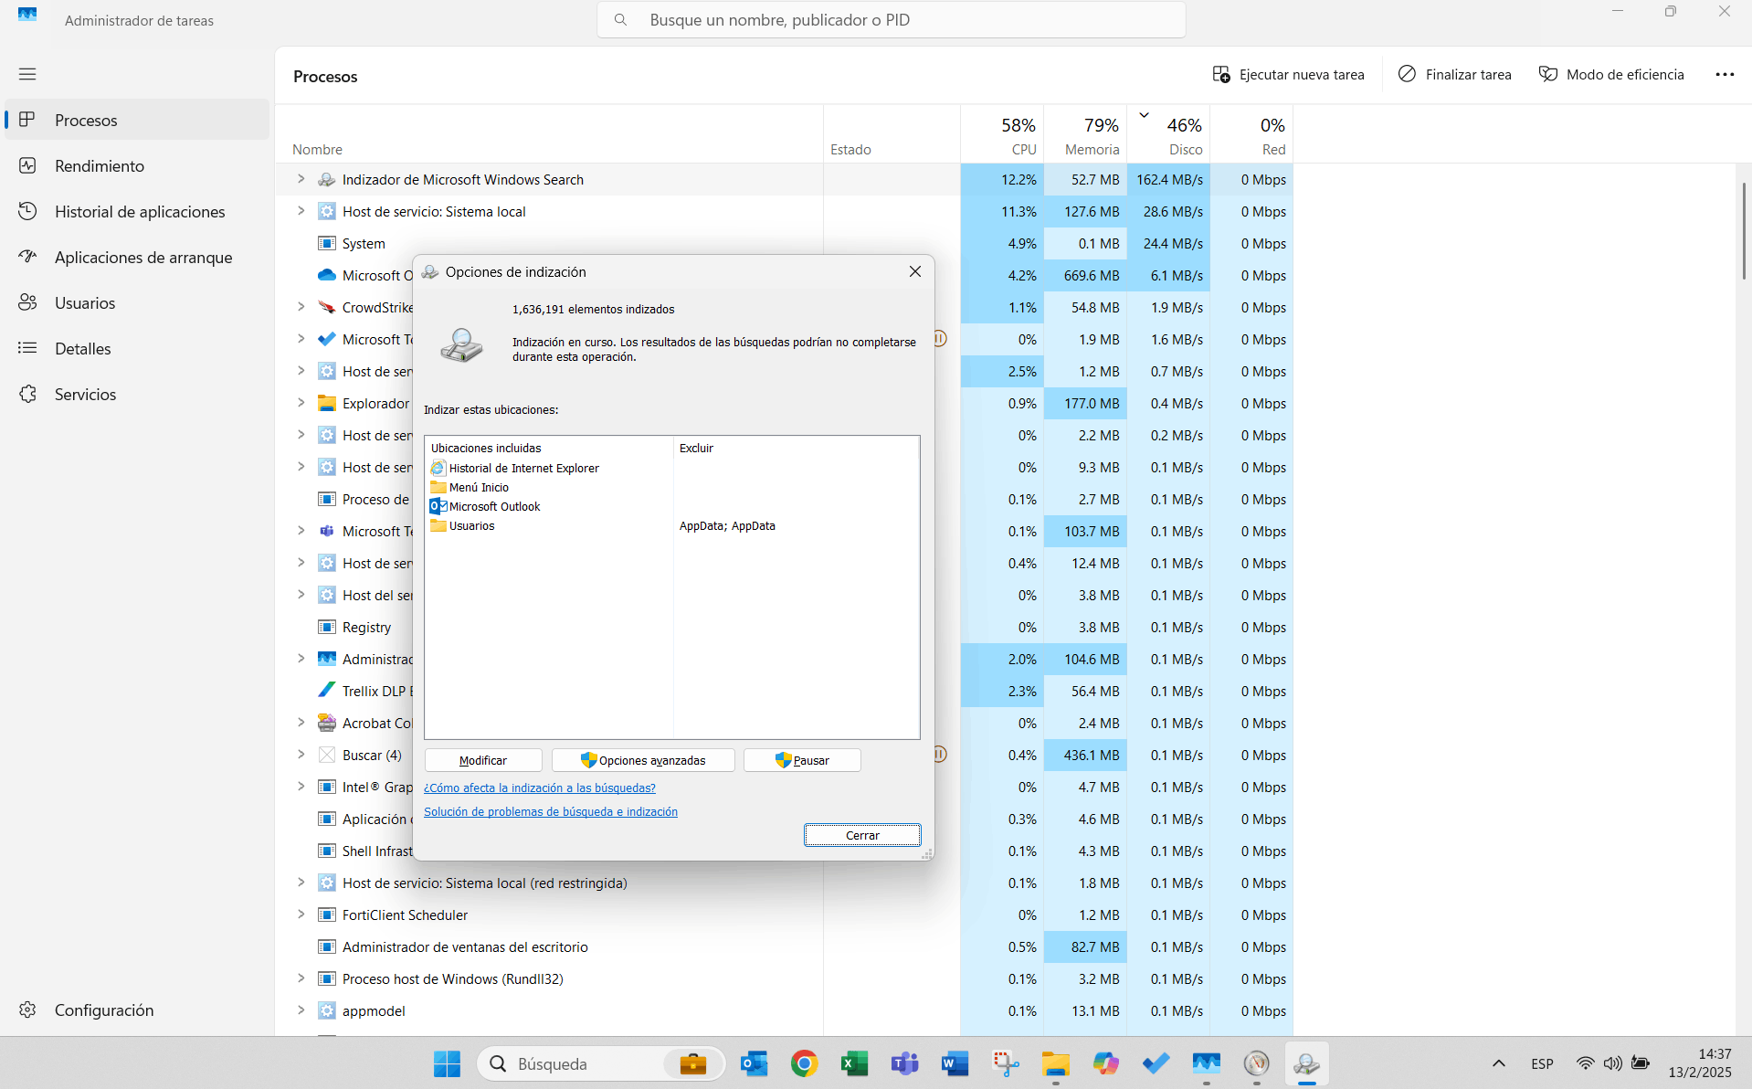Open the Rendimiento section in the sidebar
1752x1089 pixels.
(x=99, y=165)
